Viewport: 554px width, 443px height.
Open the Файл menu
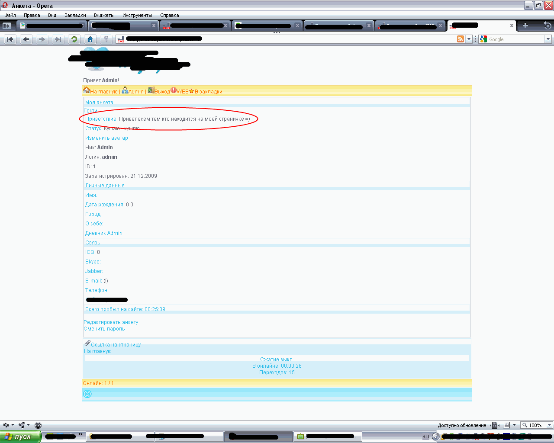point(10,15)
